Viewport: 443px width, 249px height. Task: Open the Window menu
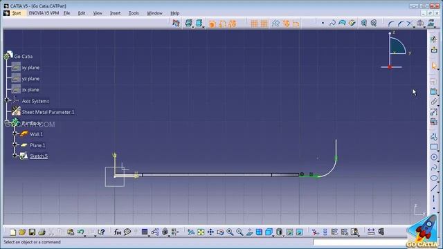[154, 13]
